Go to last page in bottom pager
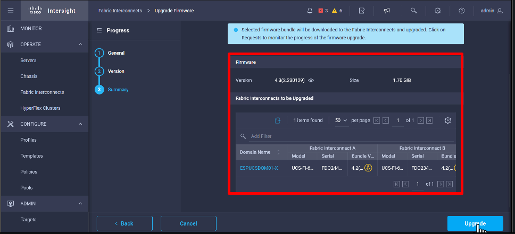Image resolution: width=515 pixels, height=234 pixels. coord(450,184)
